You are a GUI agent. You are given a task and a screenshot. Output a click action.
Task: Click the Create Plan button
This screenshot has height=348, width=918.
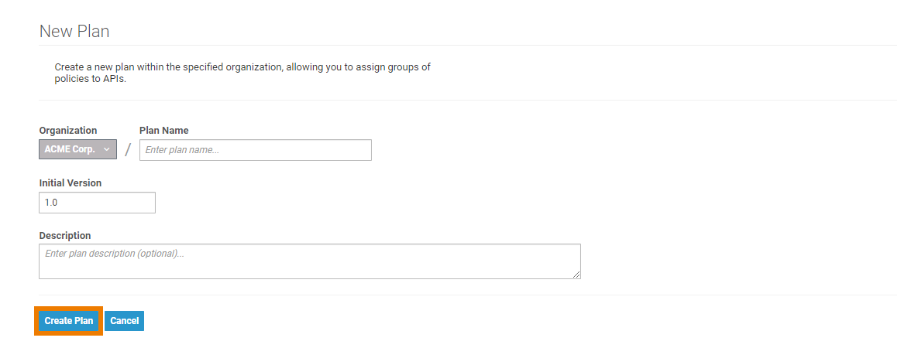[68, 321]
